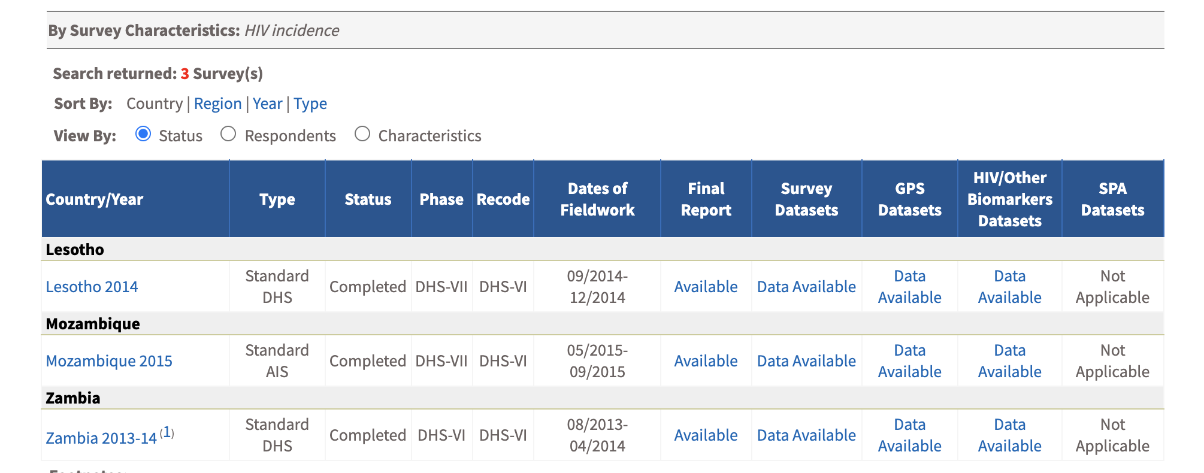Open Mozambique survey datasets Data Available link
The height and width of the screenshot is (473, 1204).
pos(806,361)
